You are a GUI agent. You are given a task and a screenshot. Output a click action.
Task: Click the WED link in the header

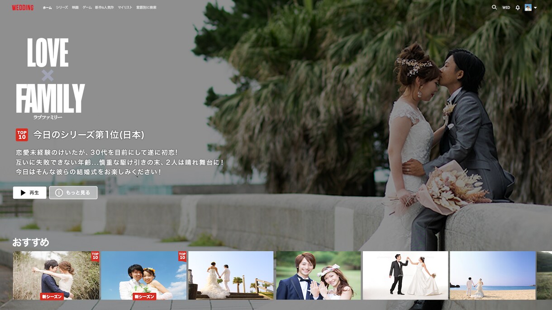[506, 8]
